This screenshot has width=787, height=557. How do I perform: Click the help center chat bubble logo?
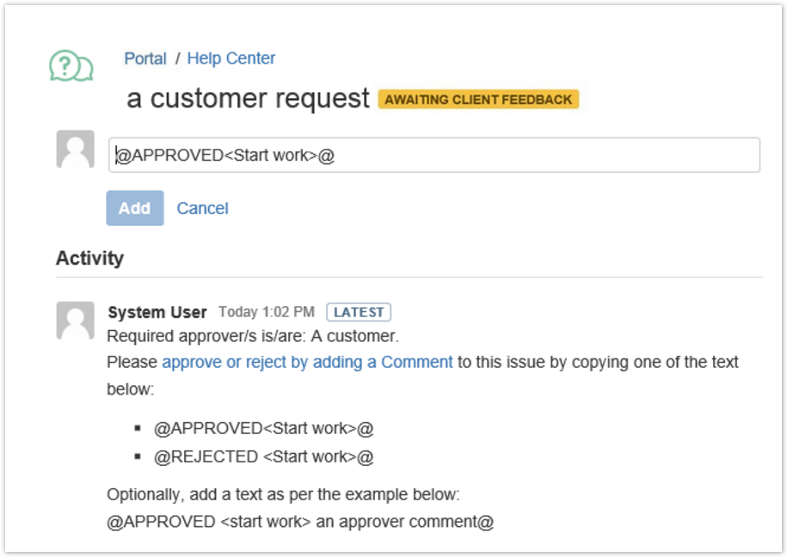[71, 66]
